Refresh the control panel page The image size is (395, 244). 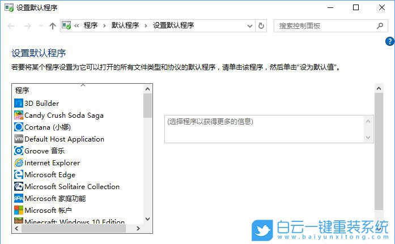pyautogui.click(x=261, y=25)
